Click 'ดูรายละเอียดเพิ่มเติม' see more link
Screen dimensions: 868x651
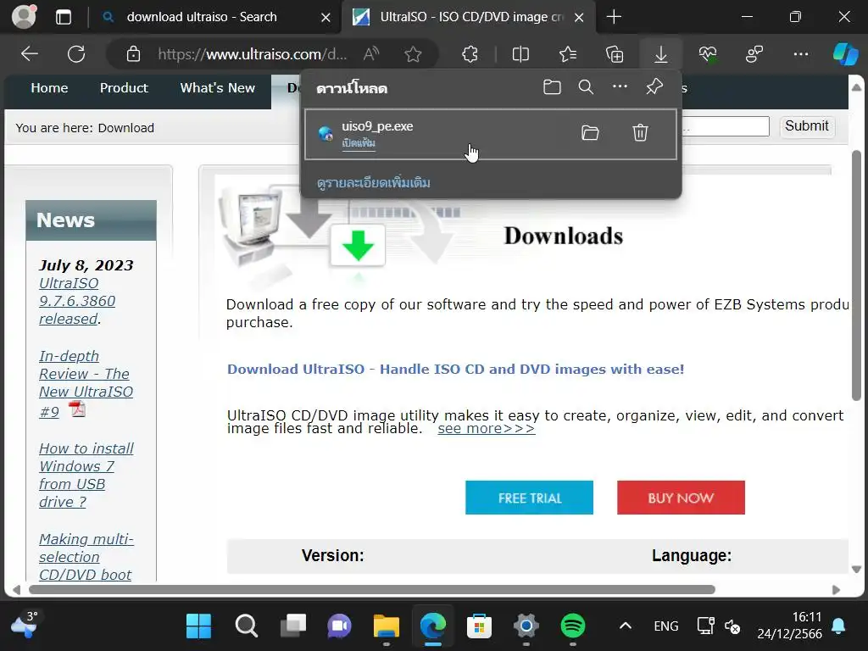374,183
